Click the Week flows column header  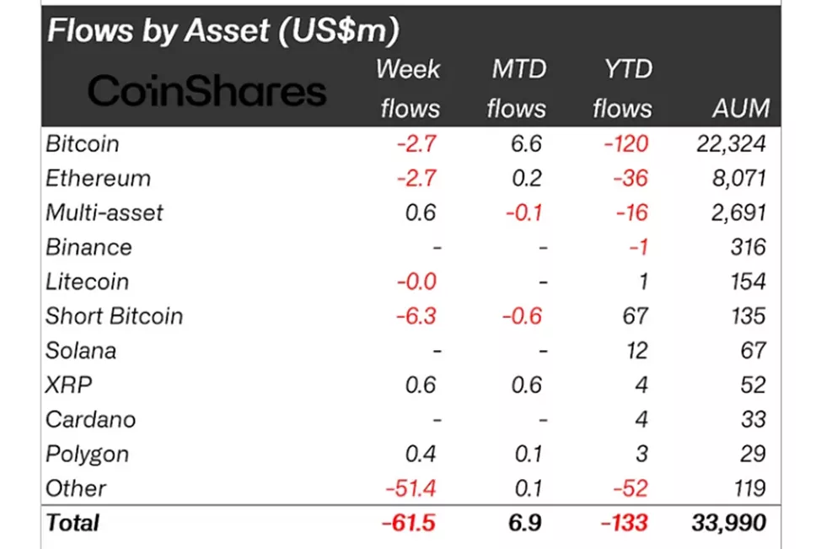coord(409,89)
